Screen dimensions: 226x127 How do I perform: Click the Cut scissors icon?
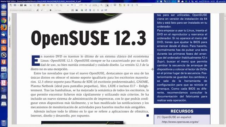31,5
